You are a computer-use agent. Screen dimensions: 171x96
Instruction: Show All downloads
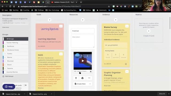click(162, 94)
